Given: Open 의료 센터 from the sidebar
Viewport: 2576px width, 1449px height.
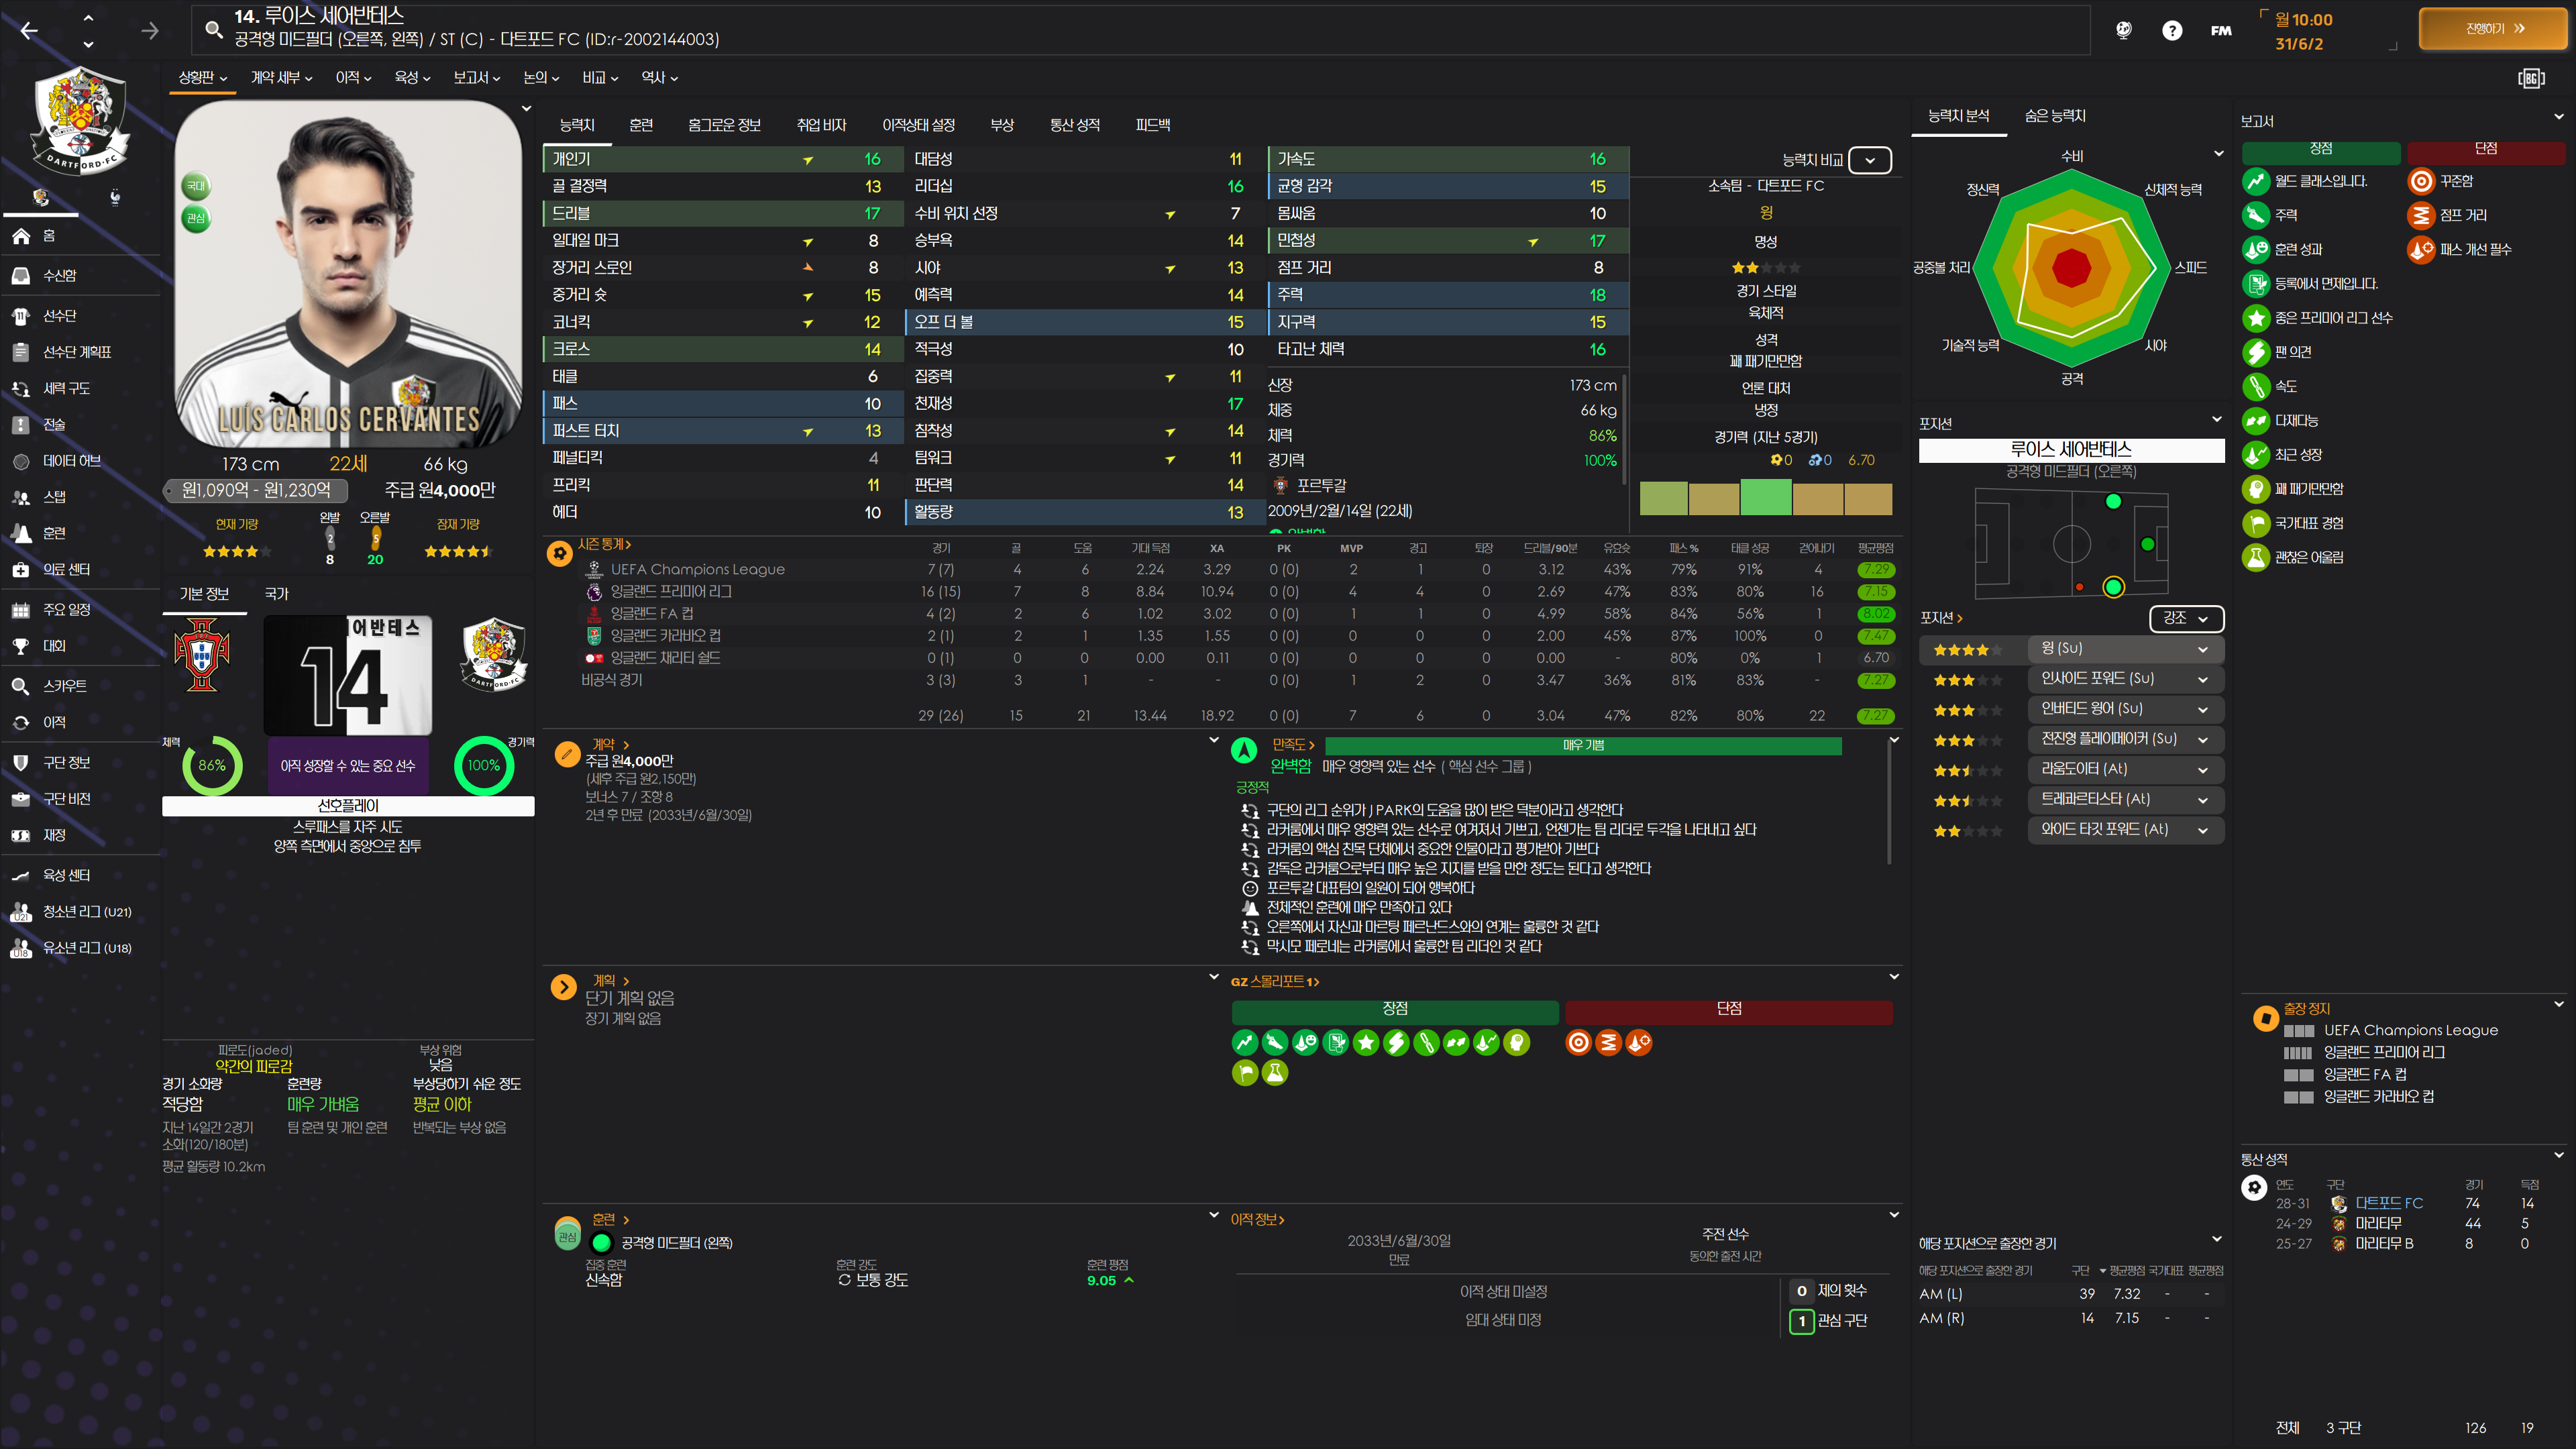Looking at the screenshot, I should tap(66, 569).
